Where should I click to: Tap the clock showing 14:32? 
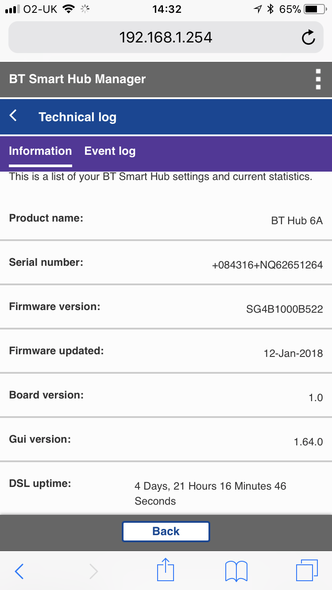coord(166,9)
